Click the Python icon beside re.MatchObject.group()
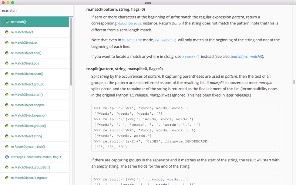 click(7, 84)
